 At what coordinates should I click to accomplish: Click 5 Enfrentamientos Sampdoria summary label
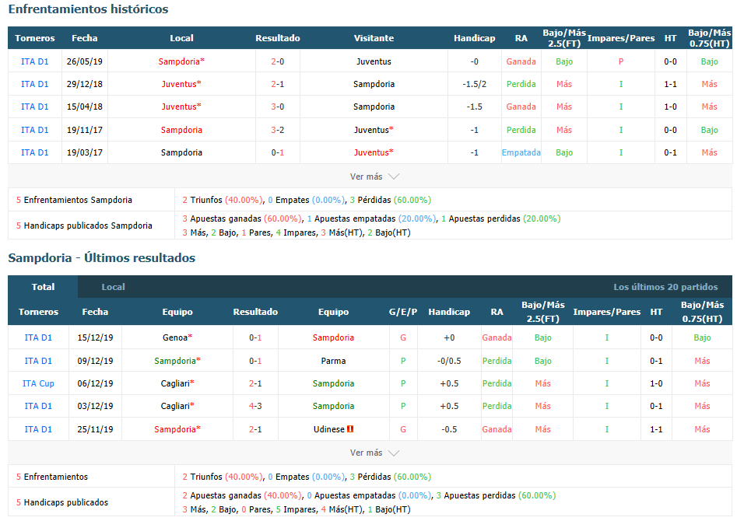(74, 200)
